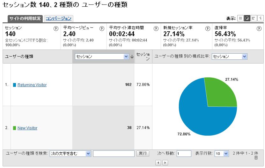This screenshot has height=168, width=265.
Task: Go to previous page arrow button
Action: tap(158, 163)
